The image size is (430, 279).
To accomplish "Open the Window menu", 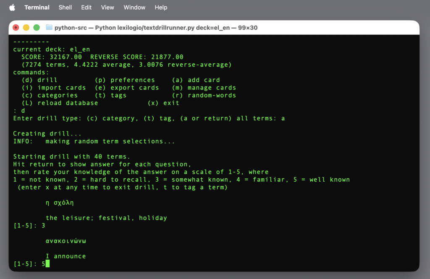I will click(x=134, y=8).
